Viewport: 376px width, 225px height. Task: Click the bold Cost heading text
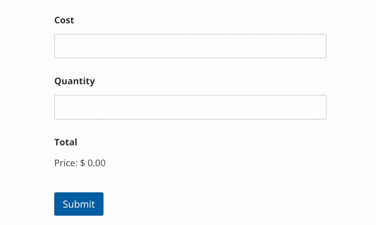64,20
